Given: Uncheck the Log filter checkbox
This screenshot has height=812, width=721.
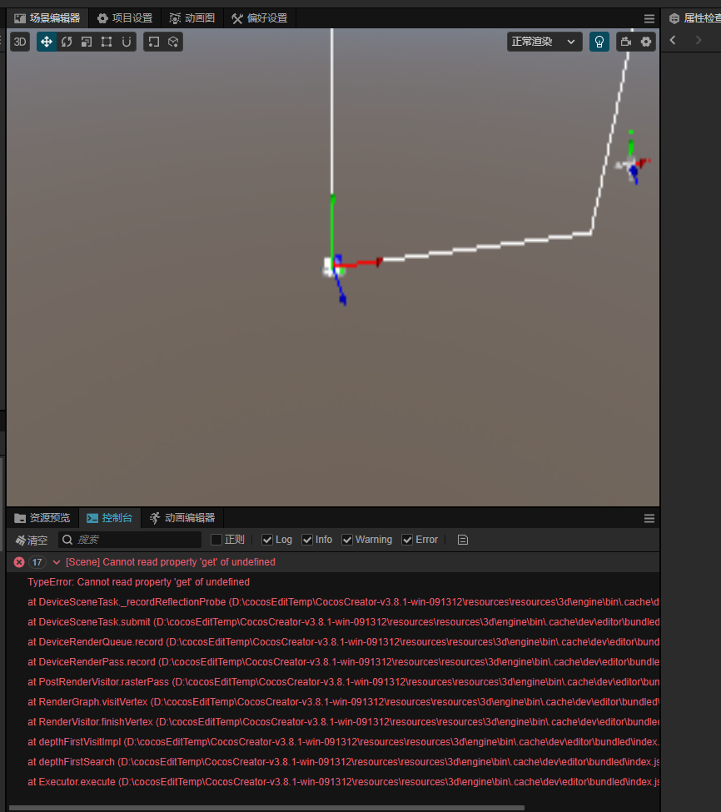Looking at the screenshot, I should tap(267, 540).
